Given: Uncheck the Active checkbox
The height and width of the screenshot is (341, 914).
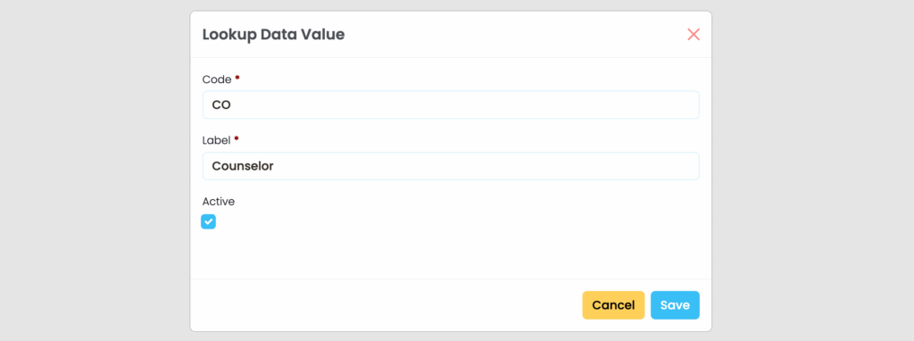Looking at the screenshot, I should [208, 221].
